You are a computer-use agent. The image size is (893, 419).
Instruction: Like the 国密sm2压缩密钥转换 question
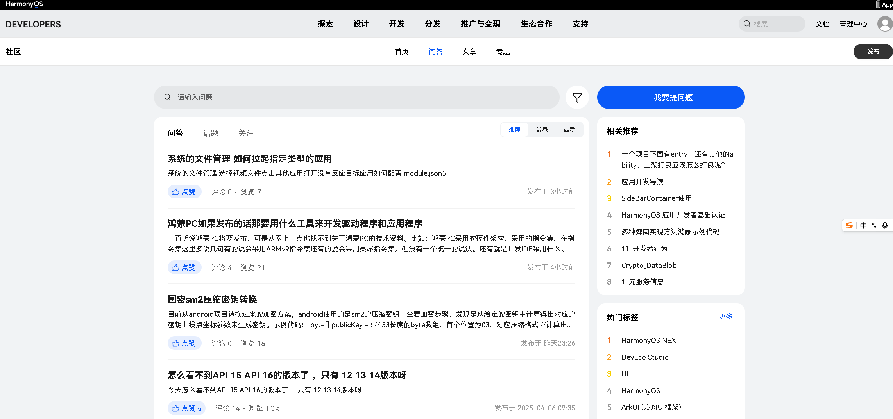[x=184, y=343]
